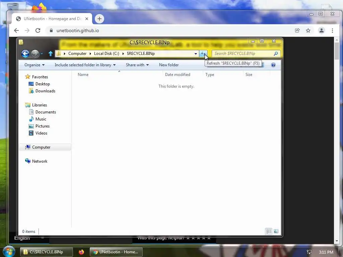Go up one folder level
Image resolution: width=343 pixels, height=257 pixels.
51,54
